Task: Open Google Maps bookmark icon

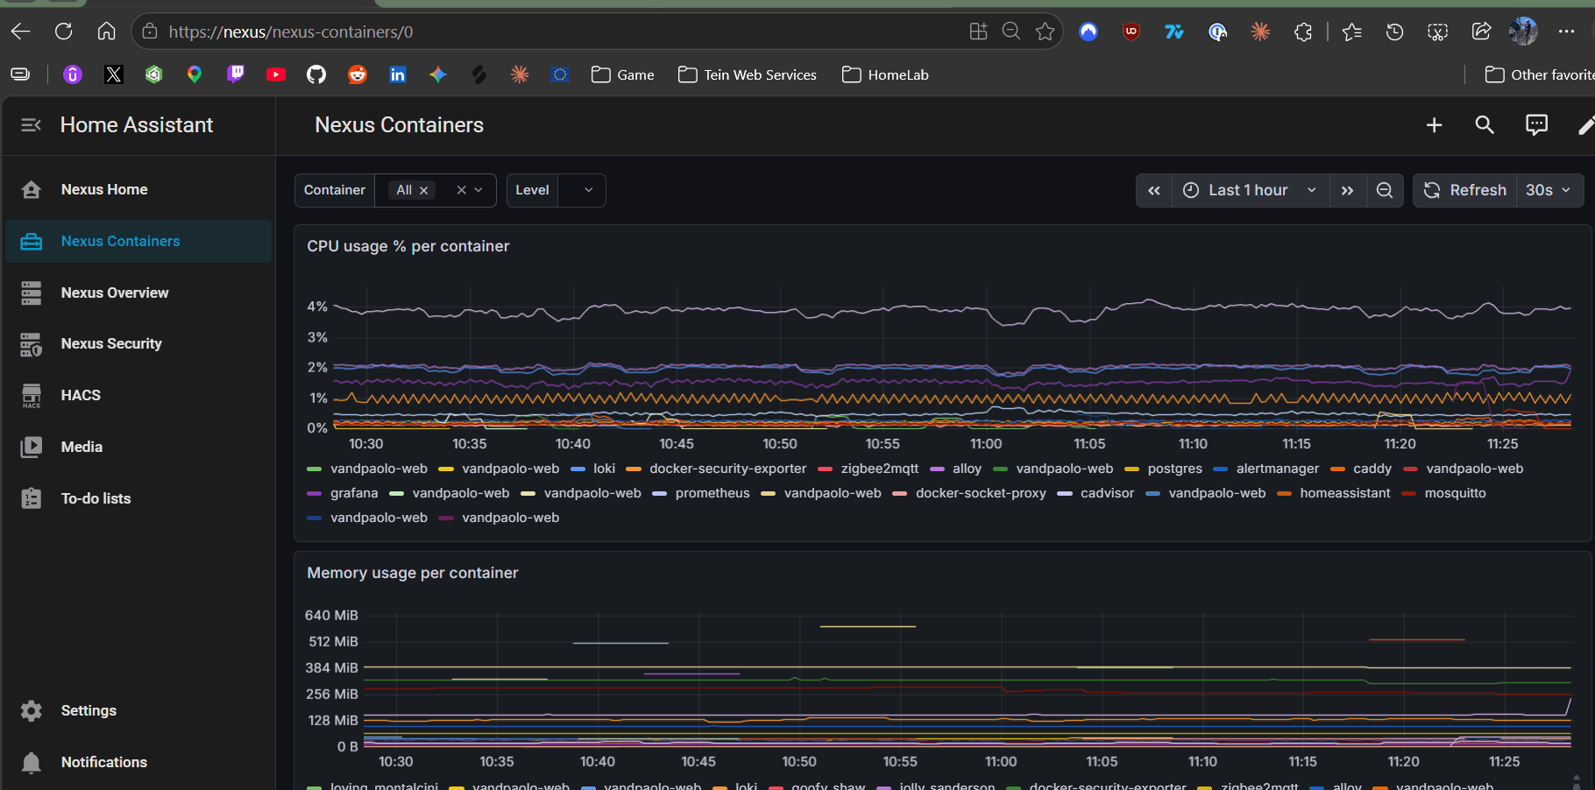Action: 195,74
